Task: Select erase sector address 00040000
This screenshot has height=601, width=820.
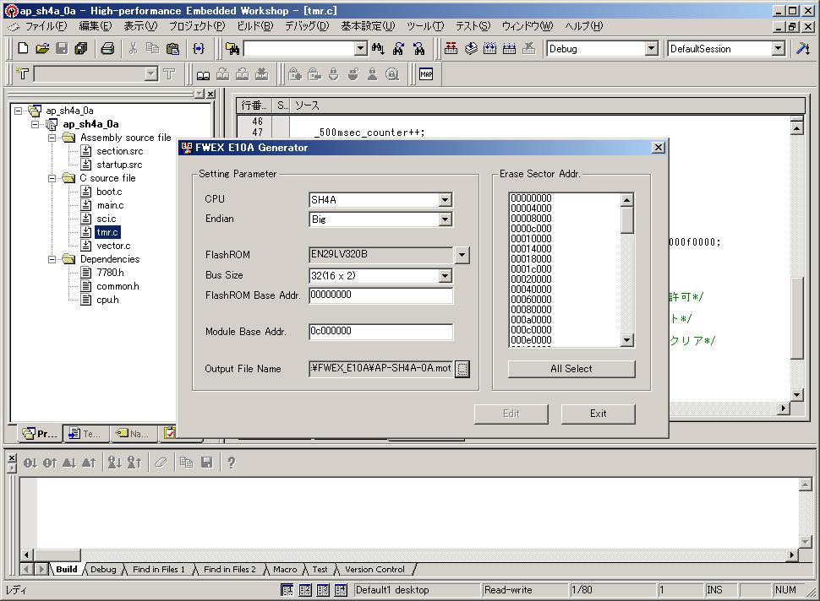Action: [x=531, y=290]
